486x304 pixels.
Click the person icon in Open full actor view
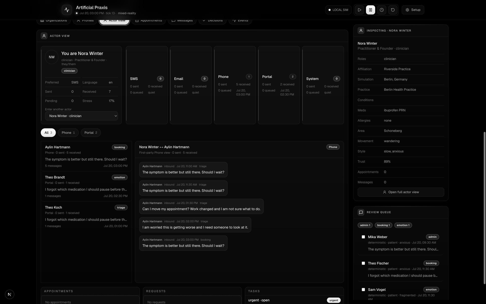(384, 192)
